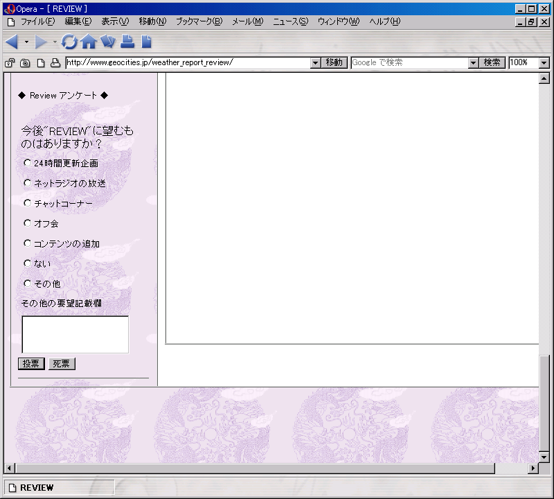Select the チャットコーナー radio option
The width and height of the screenshot is (554, 499).
click(27, 203)
